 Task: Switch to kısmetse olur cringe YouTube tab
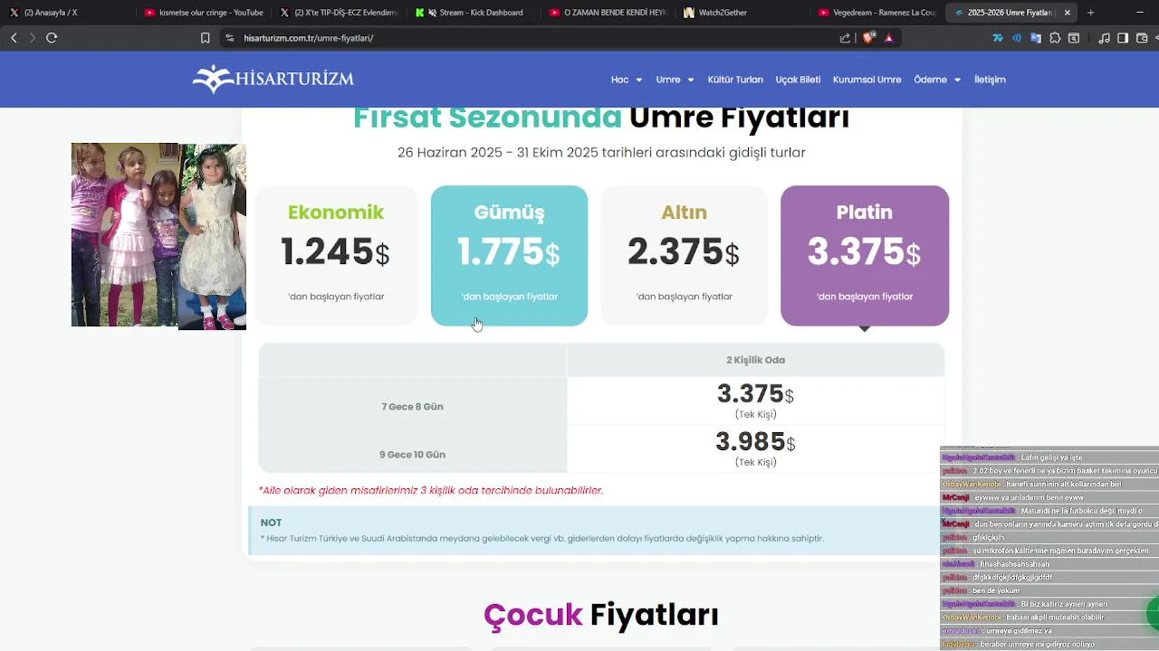[x=204, y=13]
